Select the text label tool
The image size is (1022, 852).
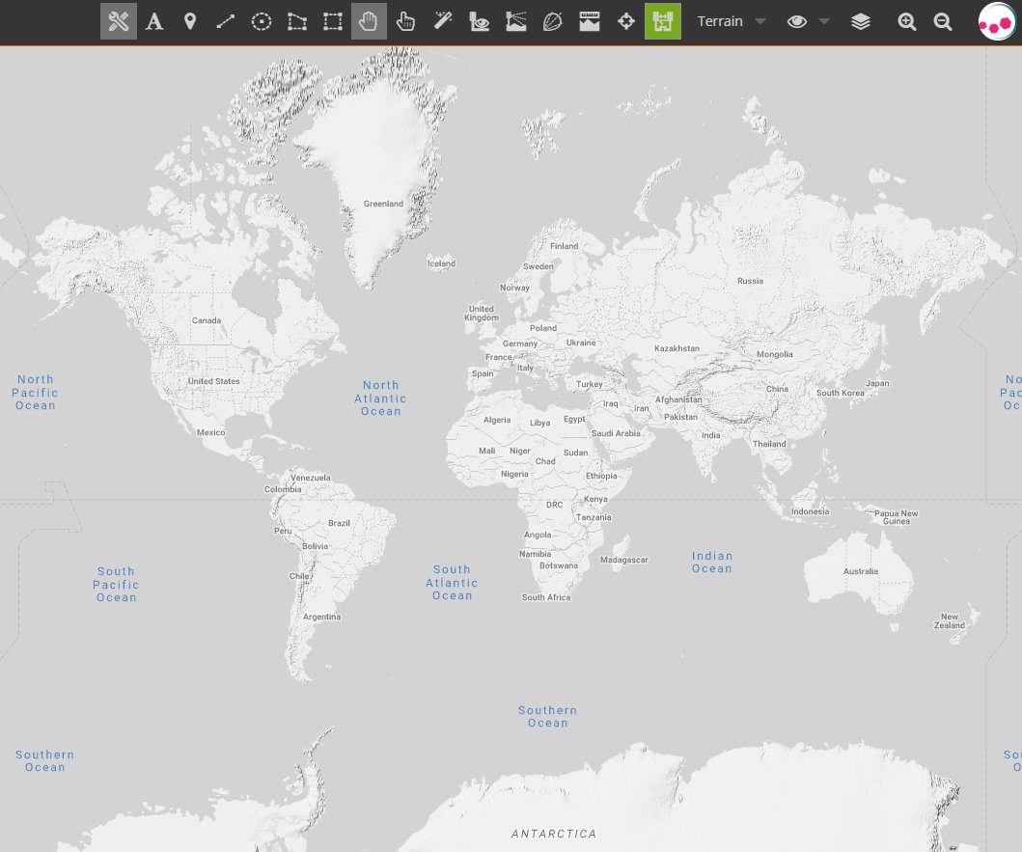click(154, 21)
